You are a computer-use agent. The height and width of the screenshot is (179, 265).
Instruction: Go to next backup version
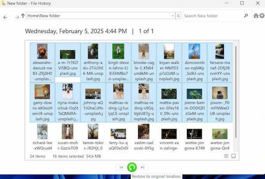(x=142, y=167)
